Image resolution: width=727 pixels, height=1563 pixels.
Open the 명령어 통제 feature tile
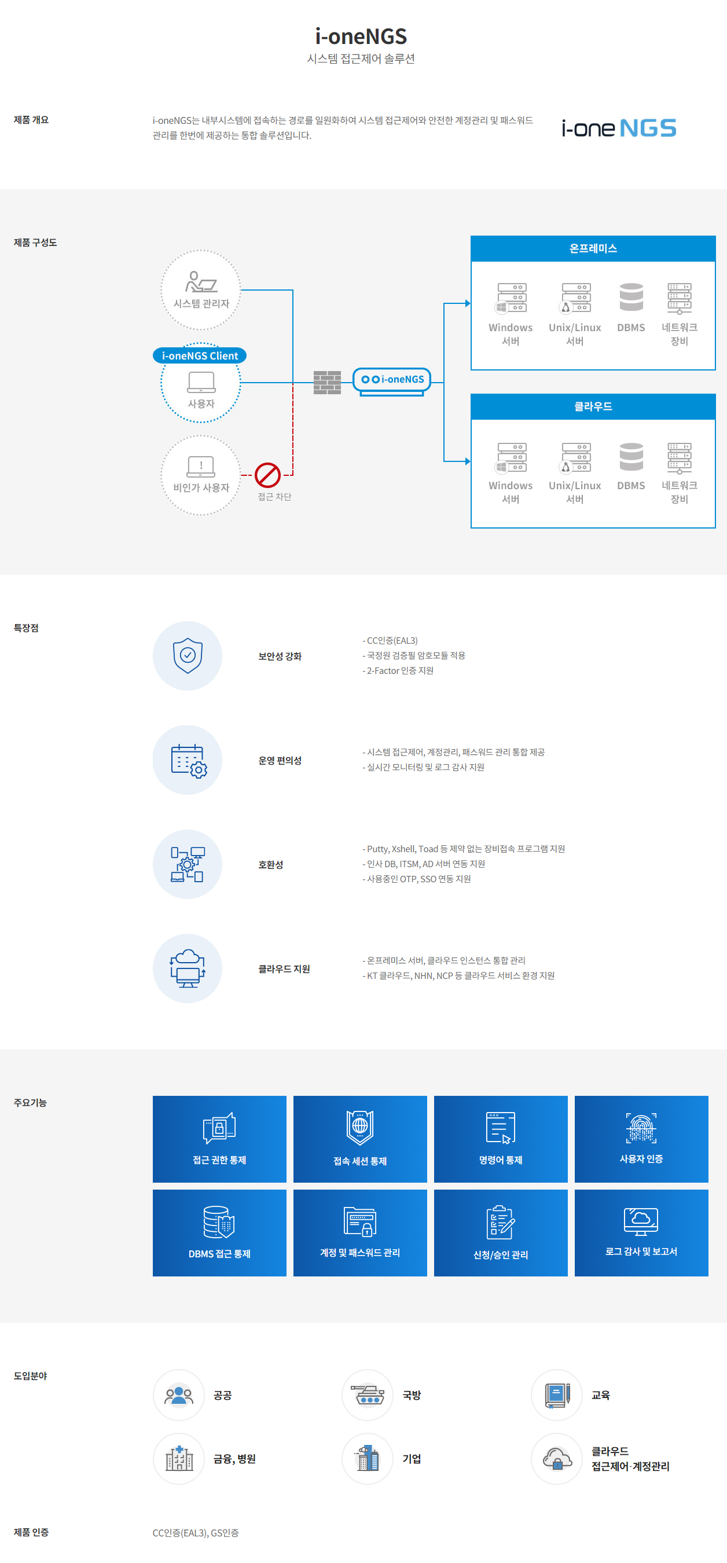click(501, 1139)
